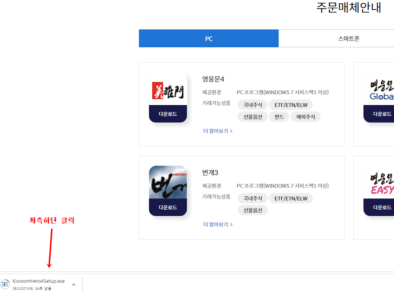This screenshot has height=295, width=394.
Task: Click 해외주식 tag in 영웅문4 card
Action: (305, 117)
